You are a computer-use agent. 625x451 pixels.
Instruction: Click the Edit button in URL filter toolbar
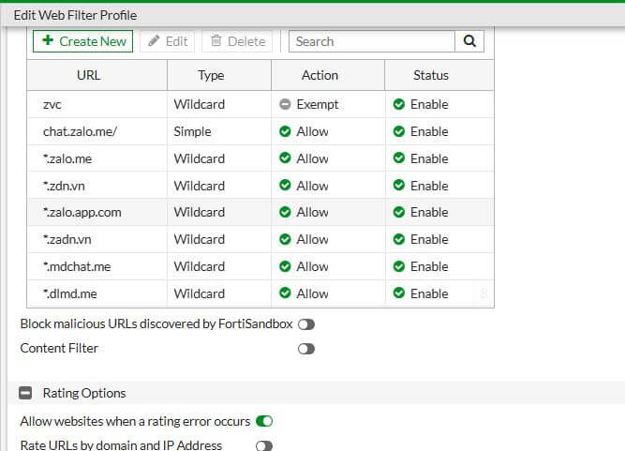point(168,41)
